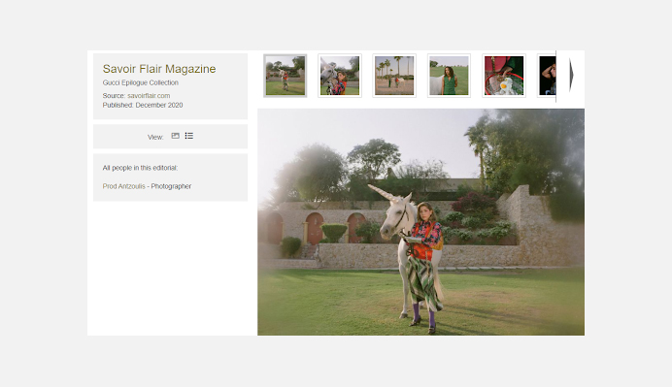The image size is (672, 387).
Task: Visit savoirflair.com source link
Action: [149, 95]
